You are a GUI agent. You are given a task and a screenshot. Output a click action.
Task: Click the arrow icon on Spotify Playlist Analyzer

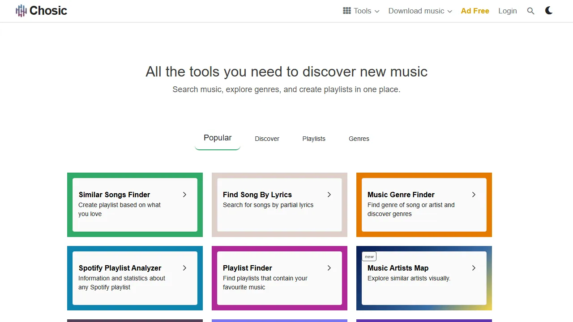click(184, 268)
